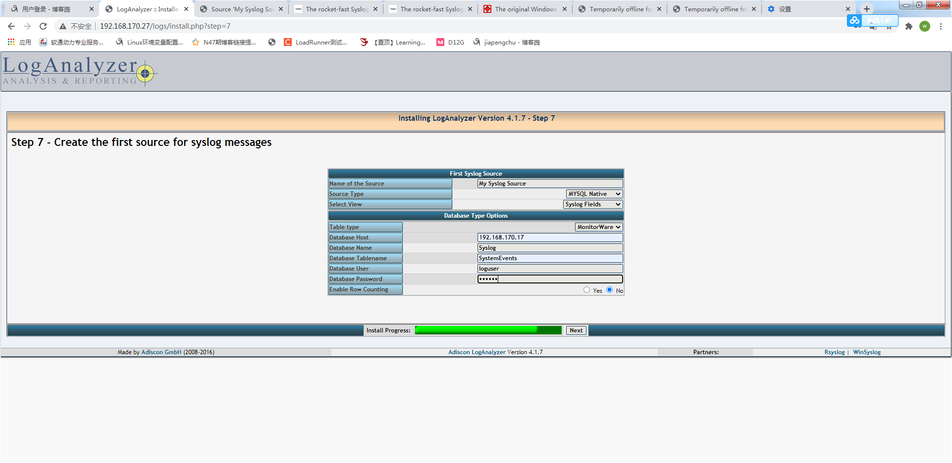Focus the Database User field
The image size is (952, 463).
point(550,269)
